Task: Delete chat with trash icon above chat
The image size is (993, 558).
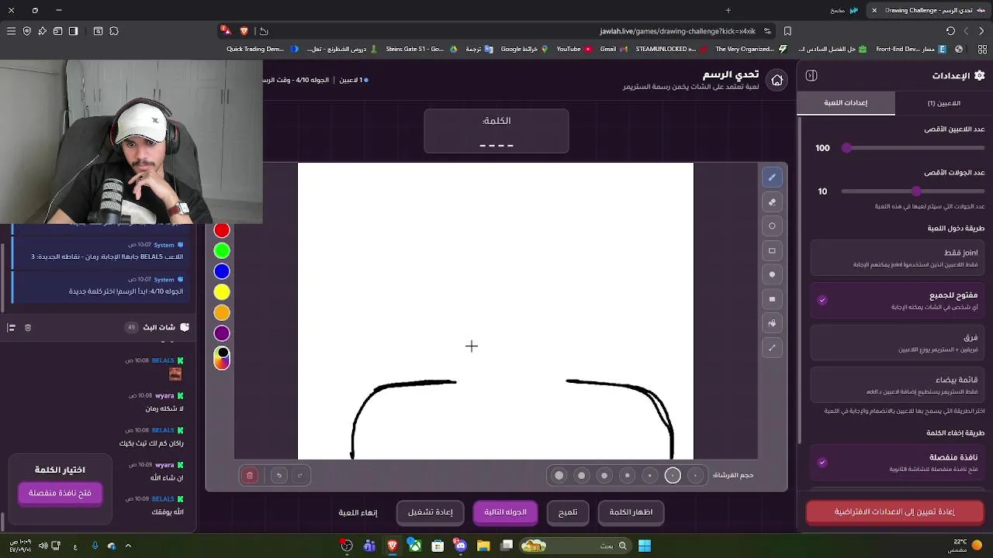Action: (x=28, y=328)
